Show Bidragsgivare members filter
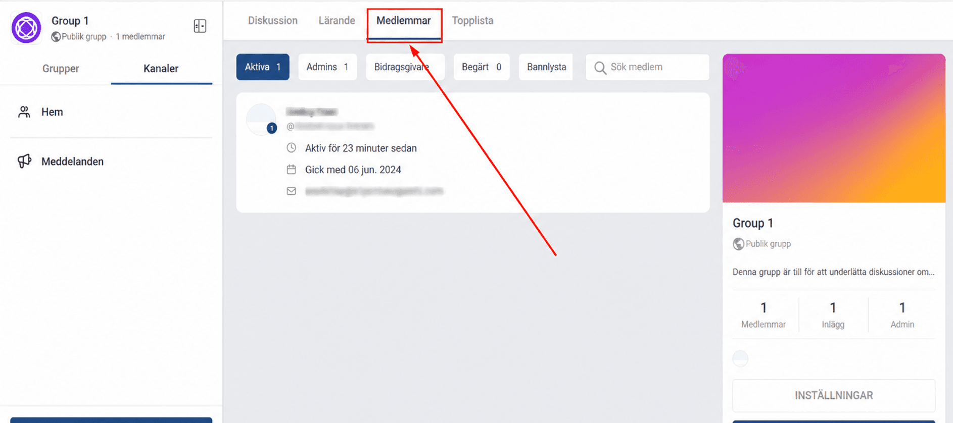Viewport: 953px width, 423px height. [x=405, y=67]
